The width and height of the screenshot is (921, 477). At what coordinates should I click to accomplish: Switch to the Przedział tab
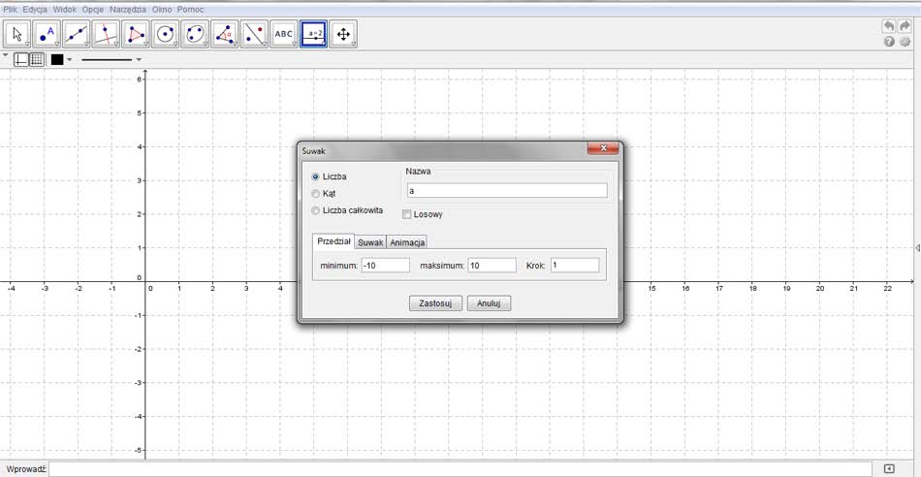333,240
